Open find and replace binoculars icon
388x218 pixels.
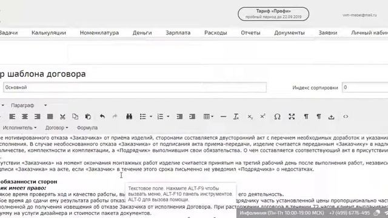[x=129, y=116]
